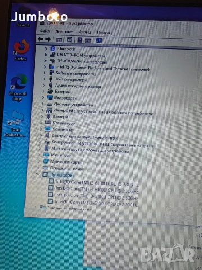Expand the USB контролери node
Viewport: 202px width, 270px height.
click(44, 79)
